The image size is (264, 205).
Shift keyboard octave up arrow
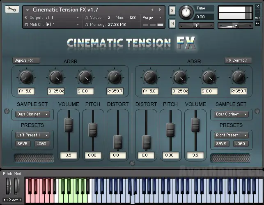click(20, 200)
